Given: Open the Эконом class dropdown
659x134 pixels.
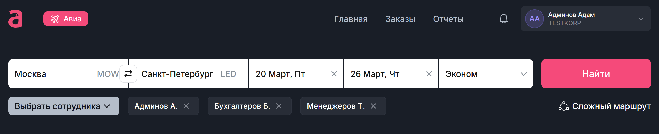Looking at the screenshot, I should point(486,74).
